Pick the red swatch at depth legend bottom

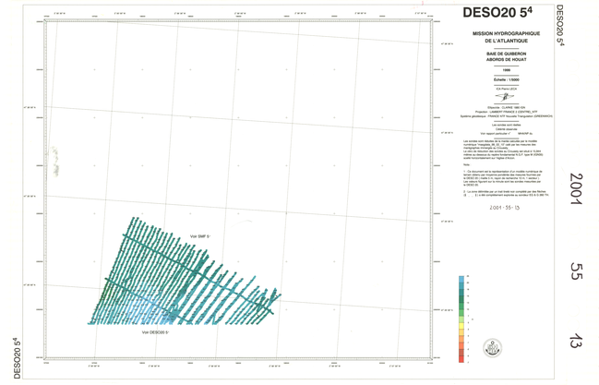tap(461, 359)
